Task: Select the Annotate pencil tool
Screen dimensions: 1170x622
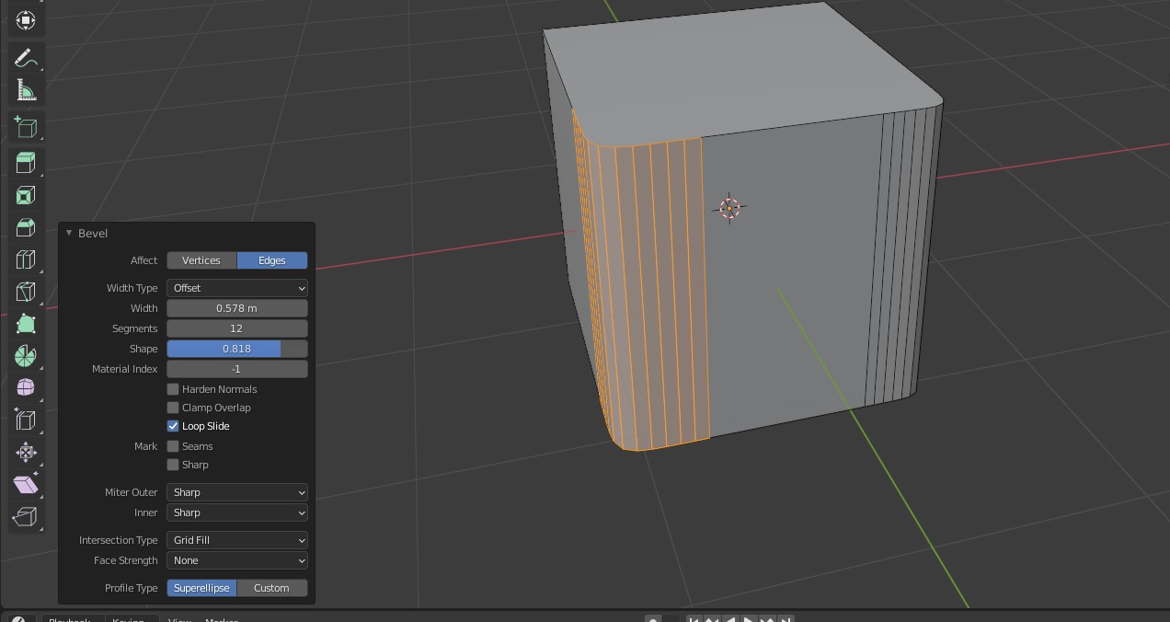Action: 26,58
